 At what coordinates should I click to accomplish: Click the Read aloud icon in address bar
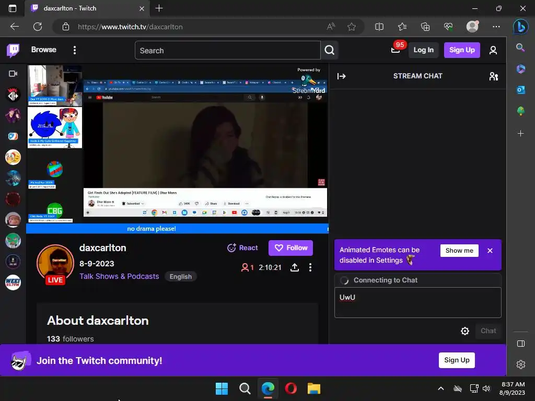pyautogui.click(x=331, y=27)
